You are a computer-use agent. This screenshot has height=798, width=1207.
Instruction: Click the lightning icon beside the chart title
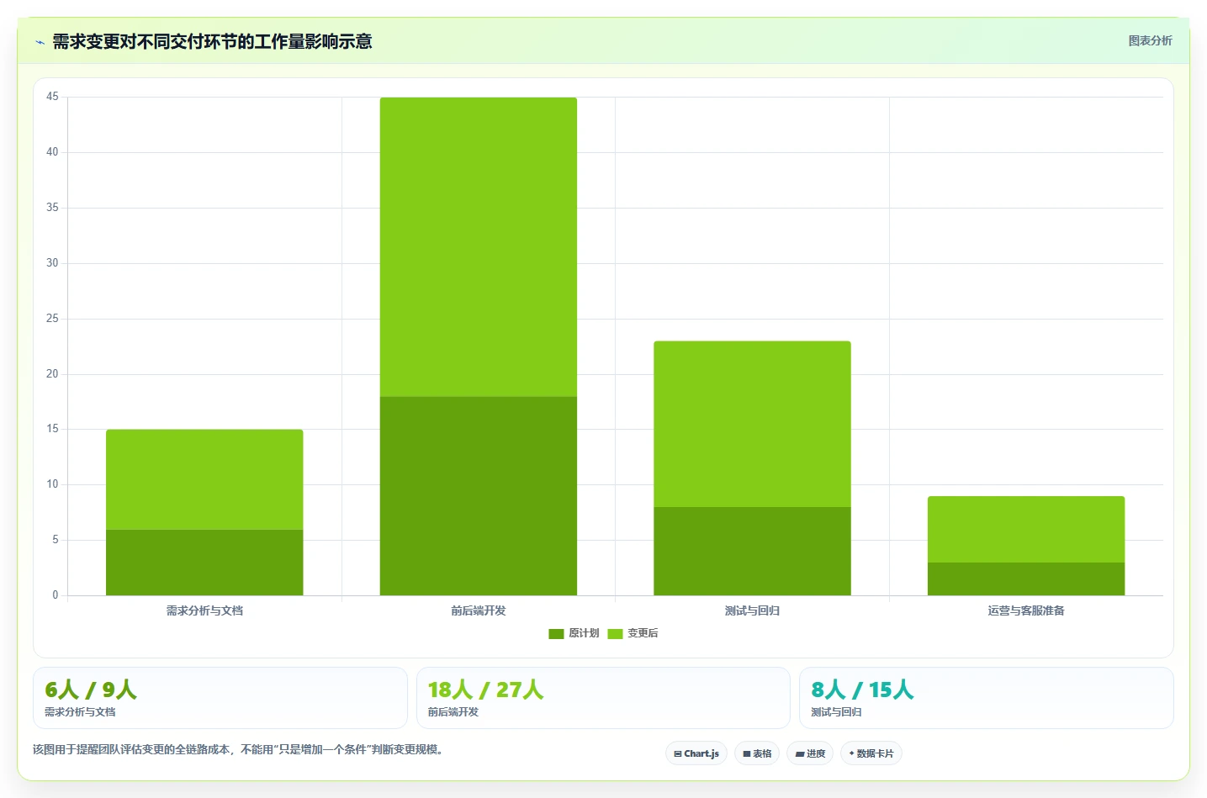tap(40, 42)
